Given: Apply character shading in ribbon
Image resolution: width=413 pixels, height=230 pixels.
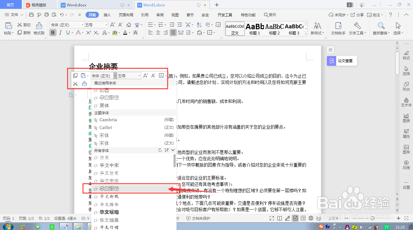Looking at the screenshot, I should [x=135, y=33].
